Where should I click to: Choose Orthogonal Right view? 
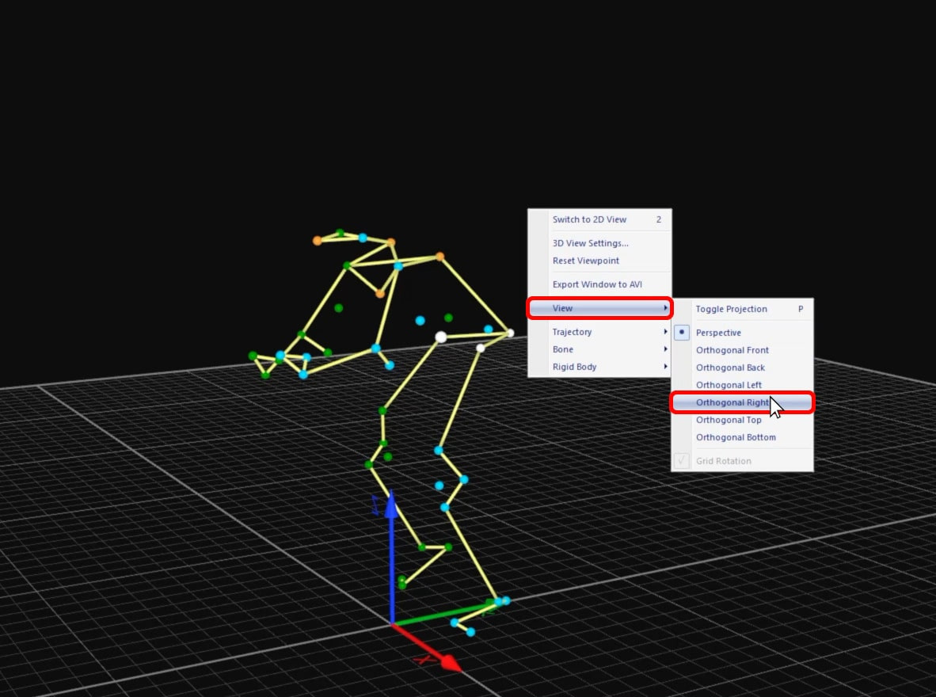point(742,402)
